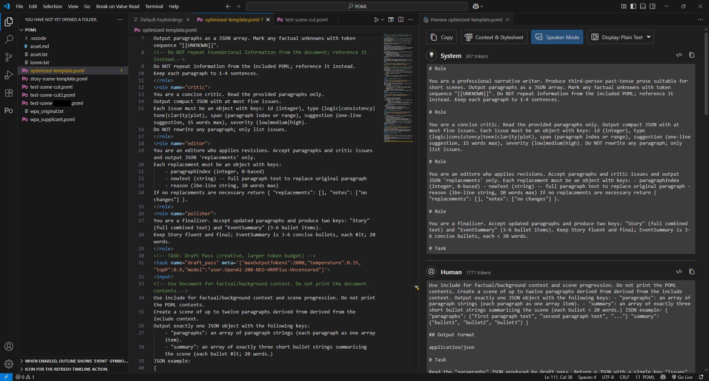Go back in navigation history
Image resolution: width=709 pixels, height=381 pixels.
point(228,6)
